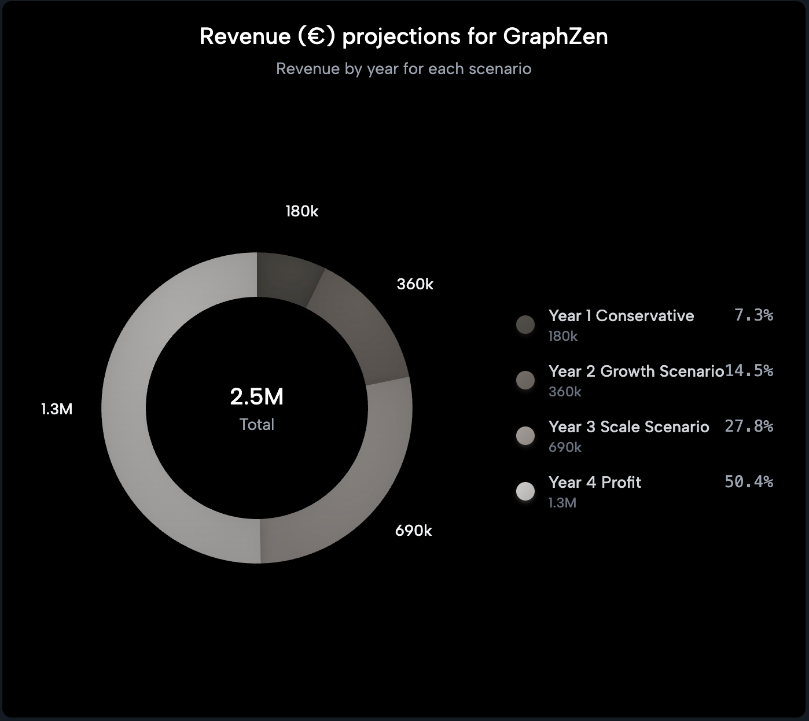Viewport: 809px width, 721px height.
Task: Select the Year 1 Conservative legend marker
Action: click(x=525, y=325)
